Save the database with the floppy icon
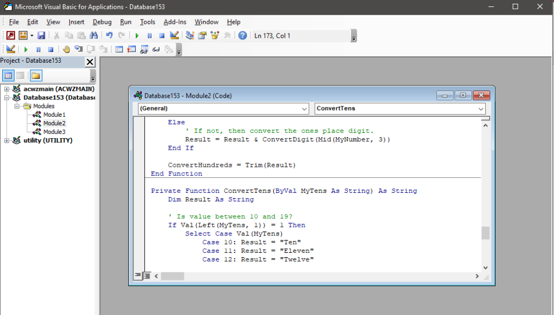 click(41, 35)
